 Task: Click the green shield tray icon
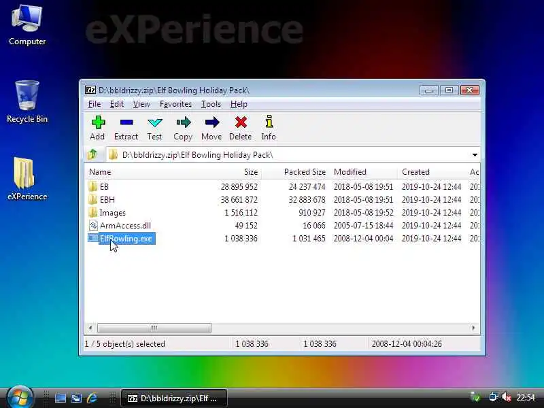(x=475, y=397)
